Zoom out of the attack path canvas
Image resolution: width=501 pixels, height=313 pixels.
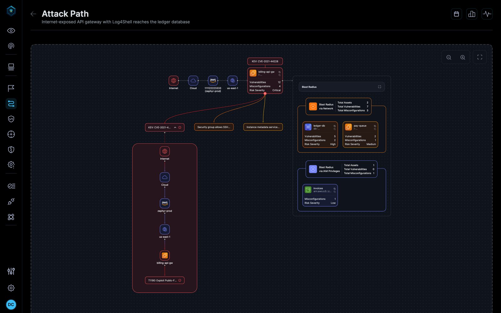click(x=449, y=57)
